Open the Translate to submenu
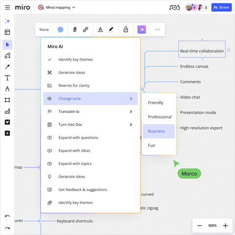Viewport: 235px width, 235px height. point(91,111)
